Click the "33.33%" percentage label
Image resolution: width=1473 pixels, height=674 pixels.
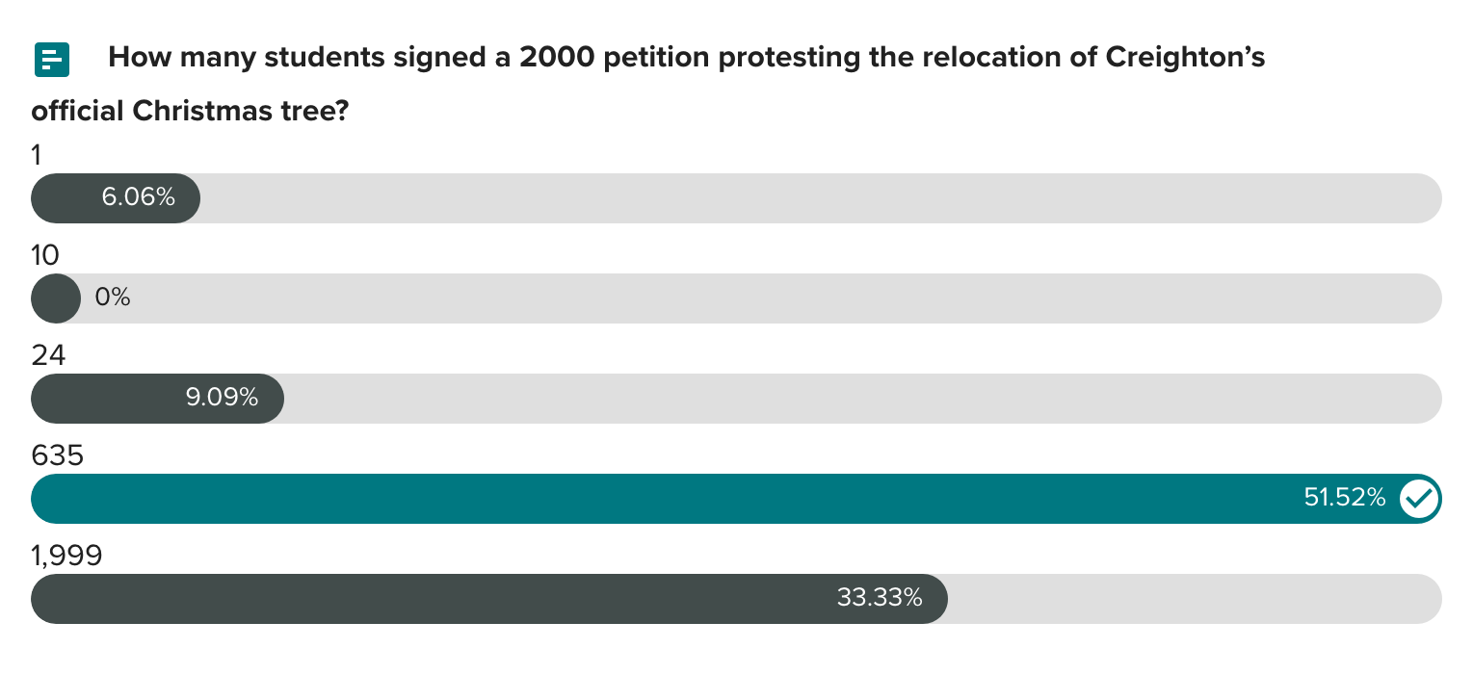click(x=880, y=598)
